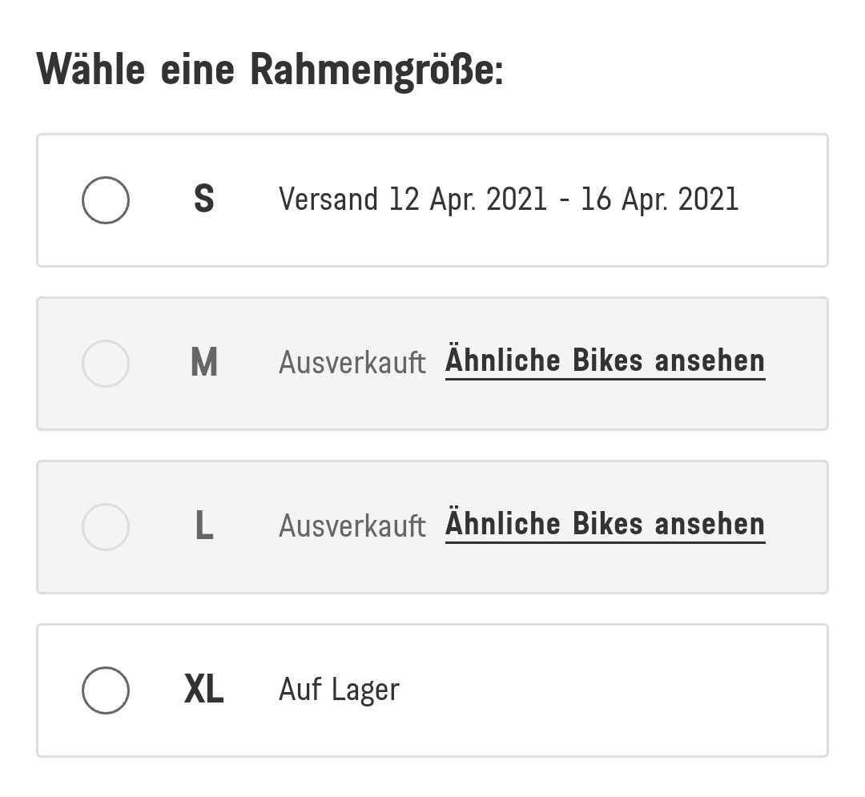The width and height of the screenshot is (865, 797).
Task: Click Ausverkauft text in the M row
Action: coord(352,364)
